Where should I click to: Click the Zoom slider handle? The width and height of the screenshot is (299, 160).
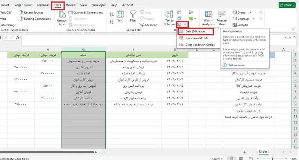[272, 159]
